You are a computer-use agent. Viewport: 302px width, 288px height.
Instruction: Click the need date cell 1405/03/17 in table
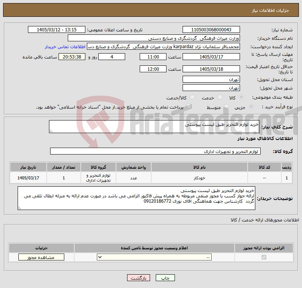pyautogui.click(x=28, y=178)
